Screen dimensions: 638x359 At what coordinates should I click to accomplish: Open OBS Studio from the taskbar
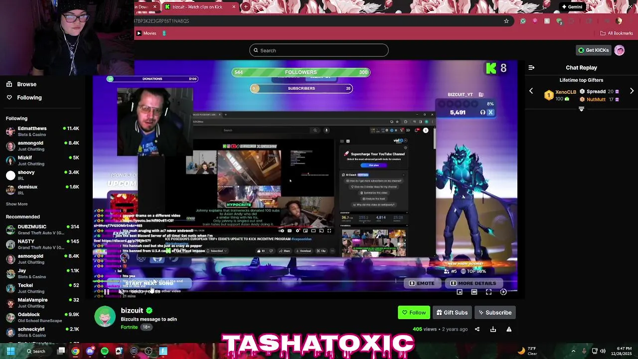[149, 351]
